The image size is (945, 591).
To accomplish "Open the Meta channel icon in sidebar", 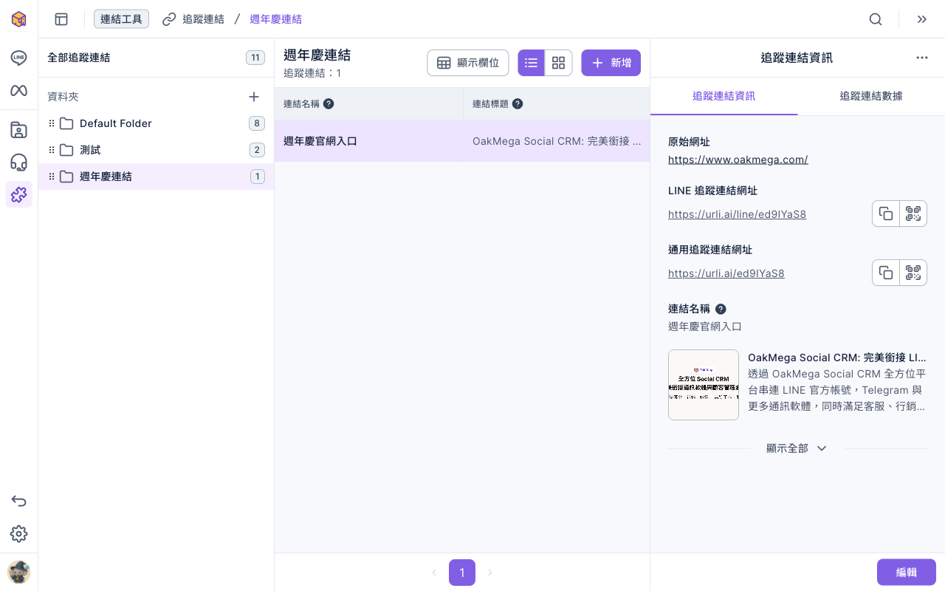I will point(19,90).
